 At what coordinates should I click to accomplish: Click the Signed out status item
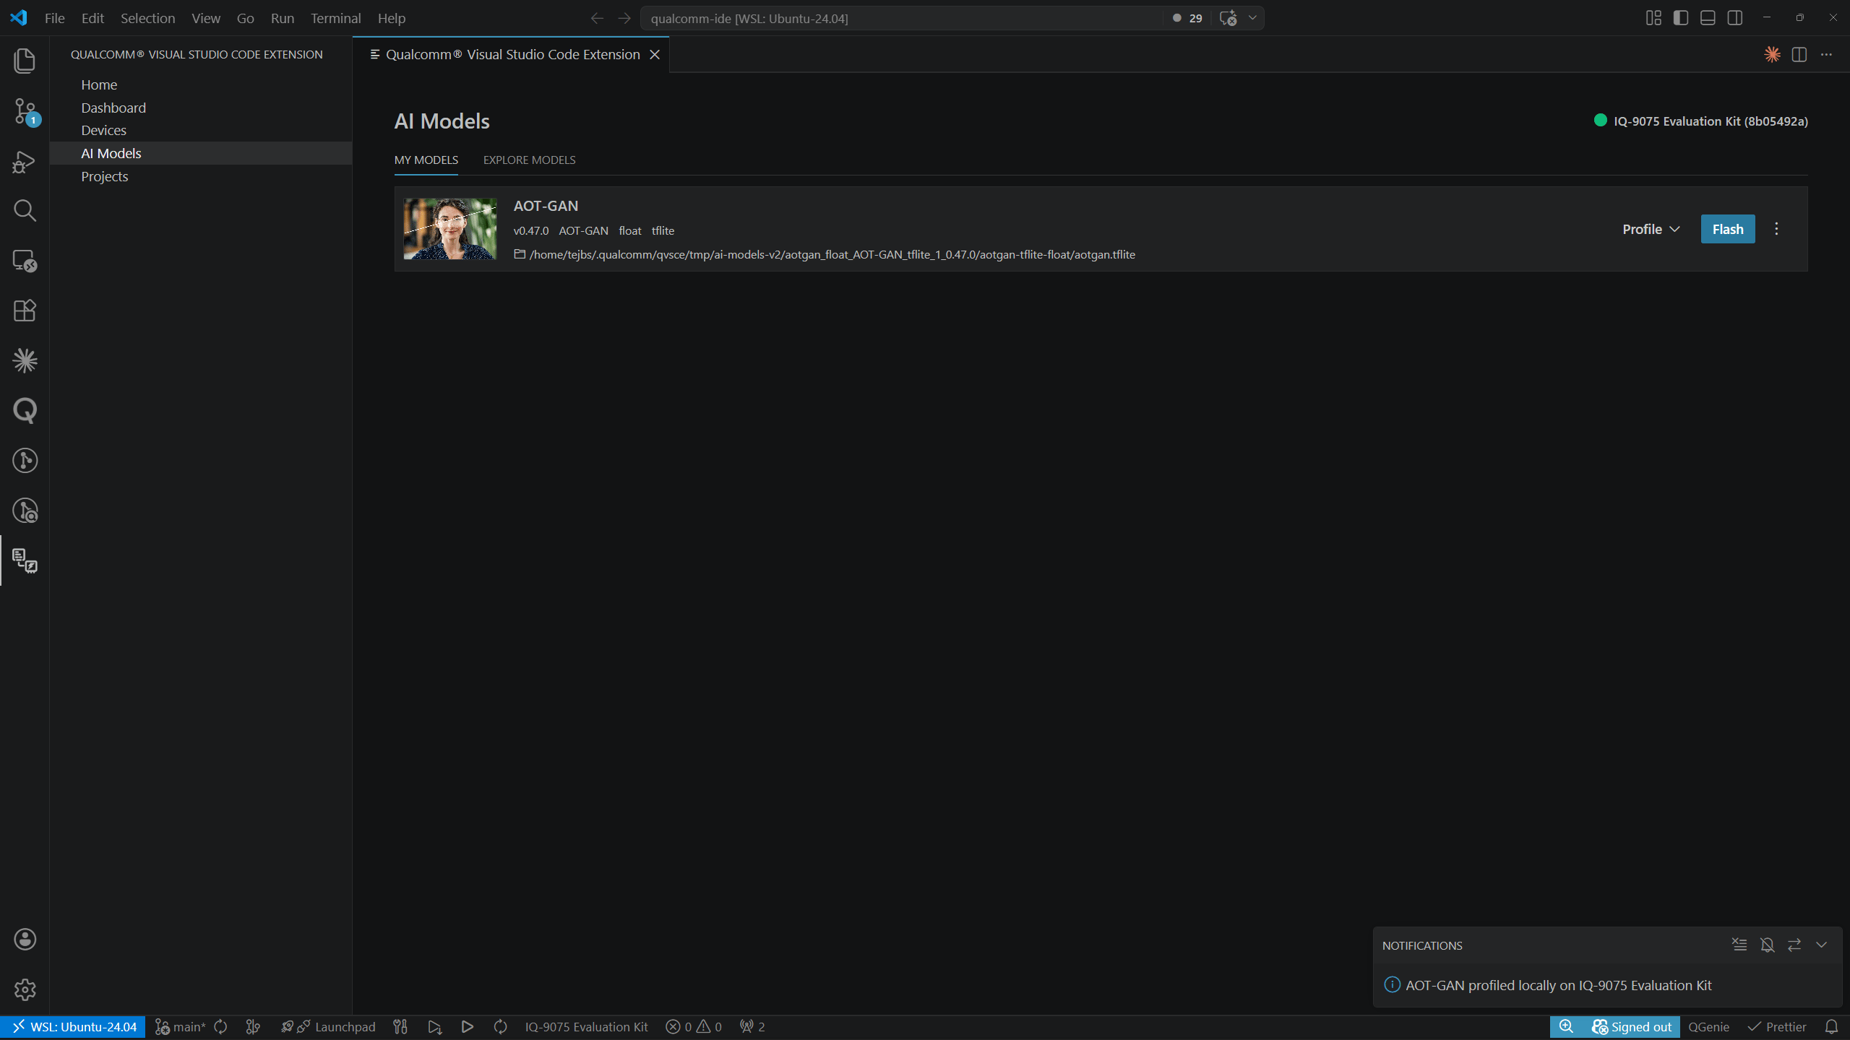click(1632, 1027)
